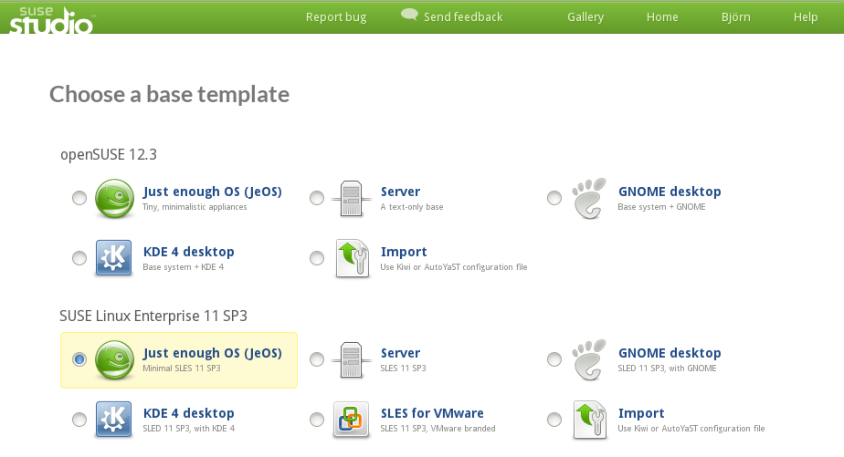Click 'SLED 11 SP3, with KDE 4' description

188,429
